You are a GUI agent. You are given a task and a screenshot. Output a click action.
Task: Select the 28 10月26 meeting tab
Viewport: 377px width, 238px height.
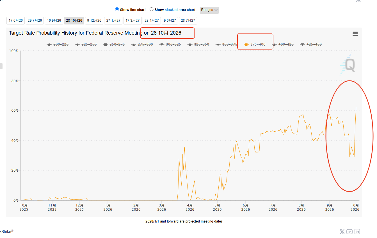[74, 21]
